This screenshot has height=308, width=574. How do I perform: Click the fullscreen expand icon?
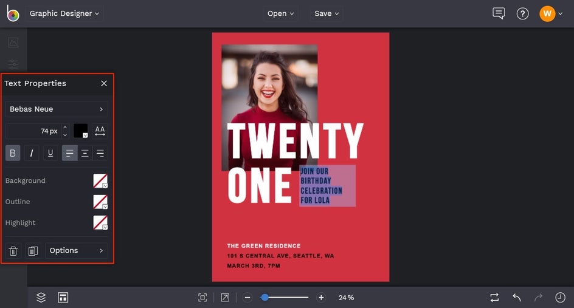click(225, 298)
